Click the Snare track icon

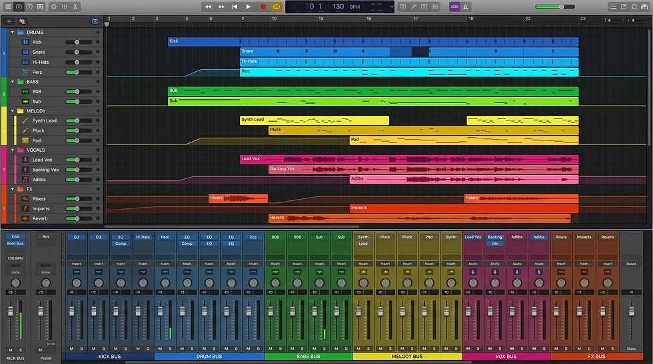25,52
